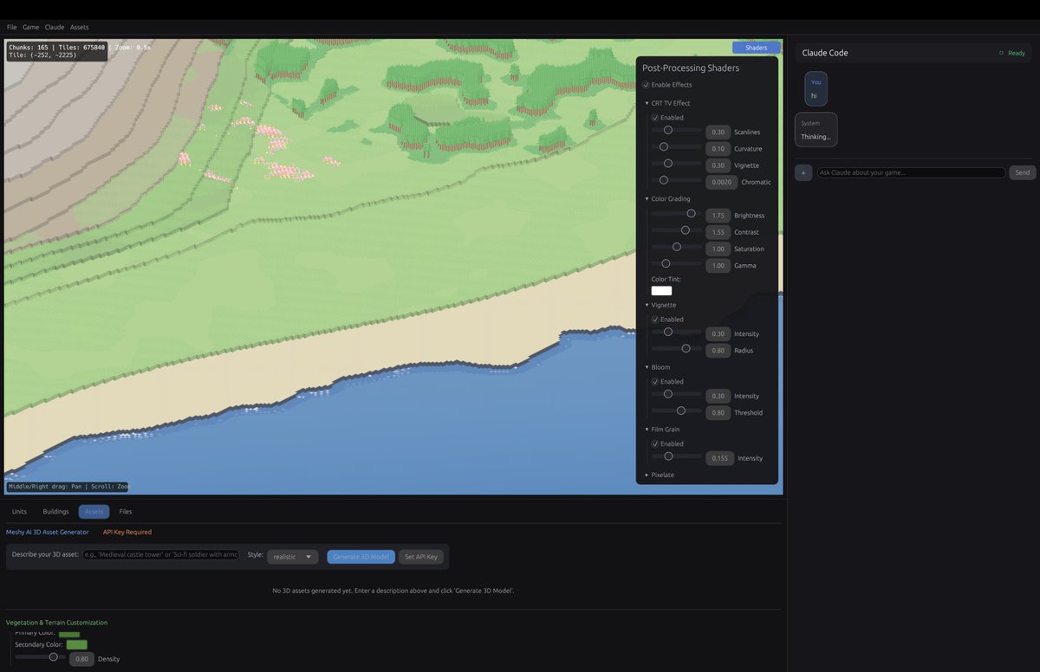Viewport: 1040px width, 672px height.
Task: Click the Film Grain intensity value 0.155
Action: click(x=719, y=458)
